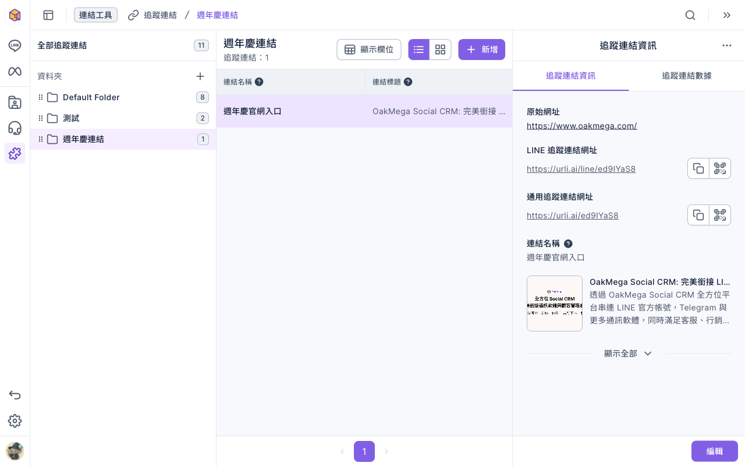Show QR code for general tracking link
Viewport: 745px width, 466px height.
(720, 215)
